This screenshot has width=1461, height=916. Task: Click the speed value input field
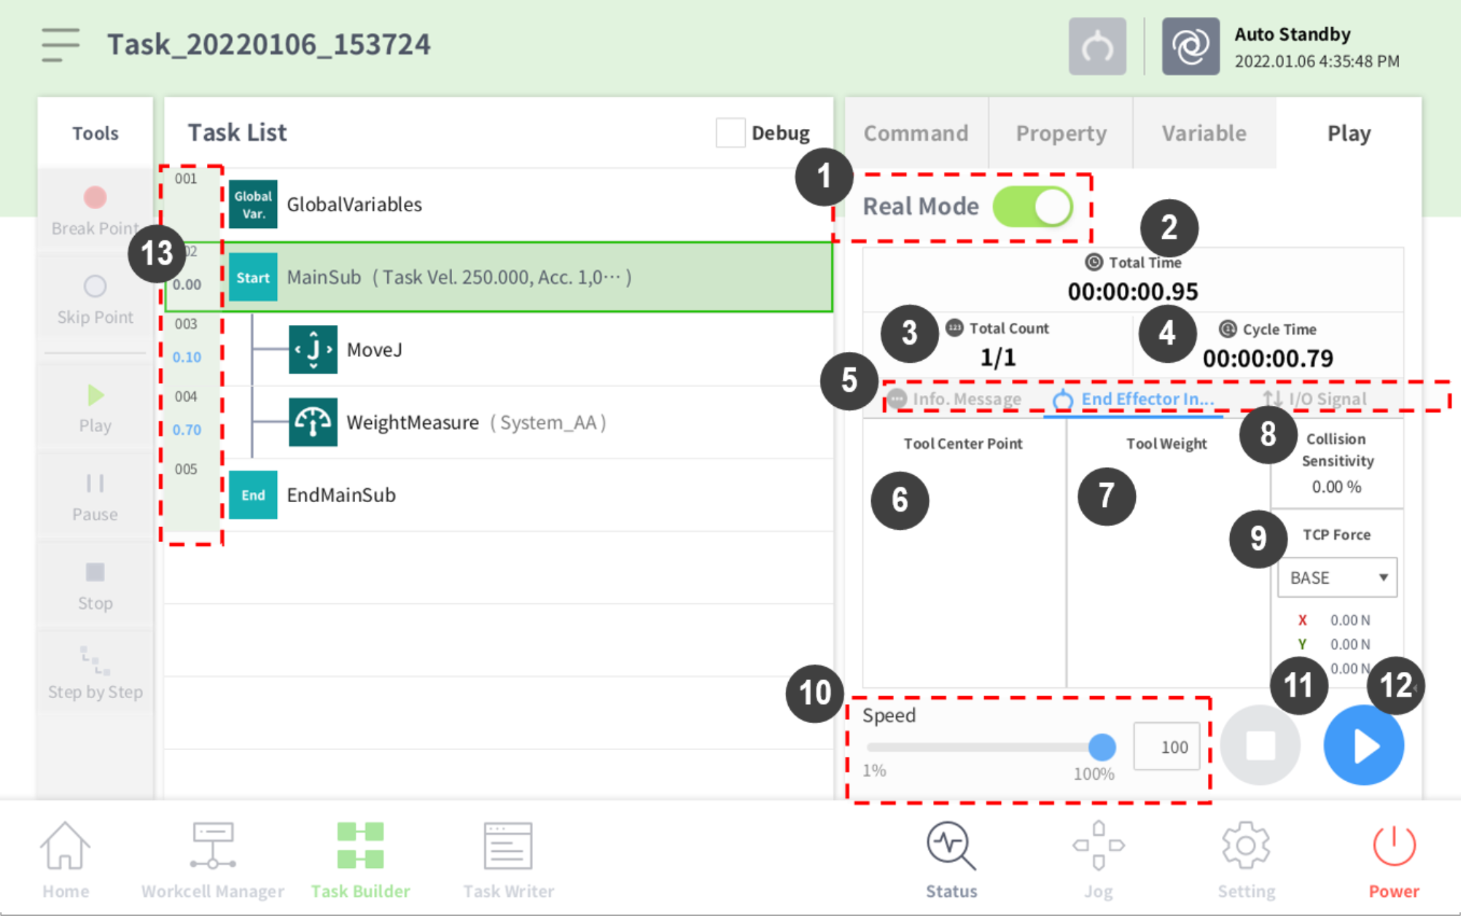[1166, 747]
